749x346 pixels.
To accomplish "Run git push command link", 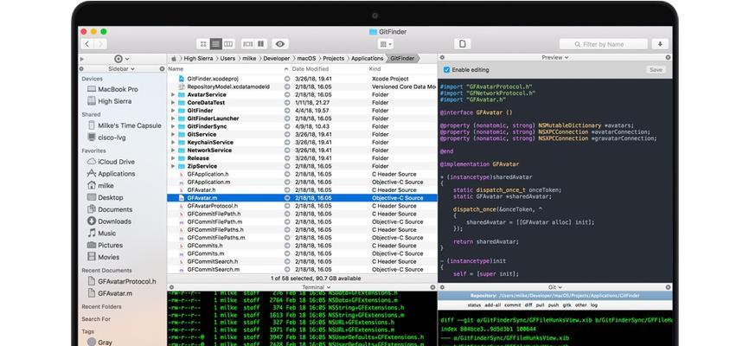I will tap(554, 304).
